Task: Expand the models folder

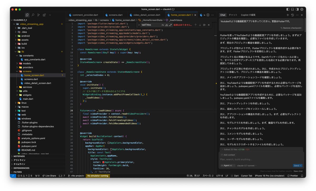Action: (38, 63)
